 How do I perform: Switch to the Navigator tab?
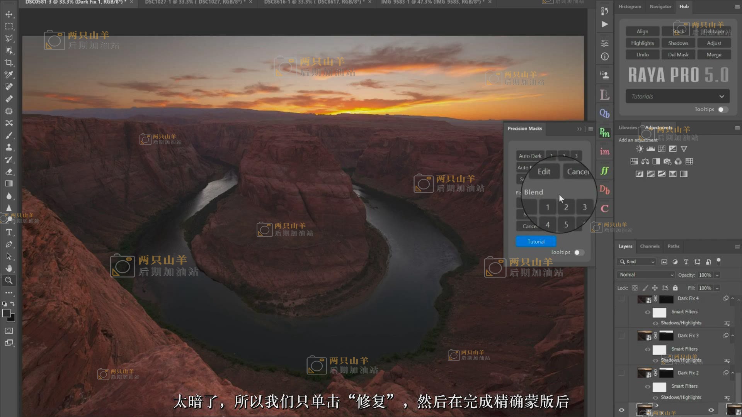click(660, 7)
